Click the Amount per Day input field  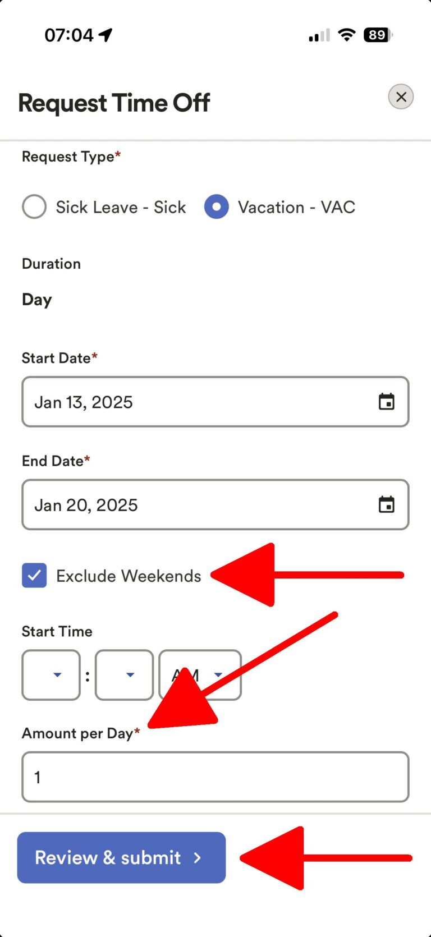(215, 777)
